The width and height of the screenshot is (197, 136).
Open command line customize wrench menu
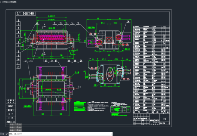click(x=6, y=134)
